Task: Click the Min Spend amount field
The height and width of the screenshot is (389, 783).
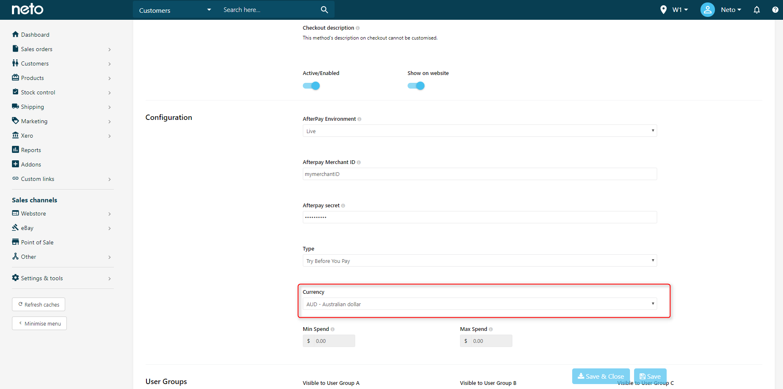Action: (x=334, y=341)
